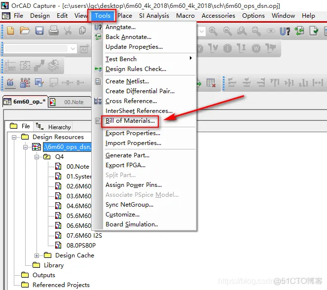This screenshot has height=290, width=327.
Task: Click the Zoom In magnifier icon
Action: (213, 31)
